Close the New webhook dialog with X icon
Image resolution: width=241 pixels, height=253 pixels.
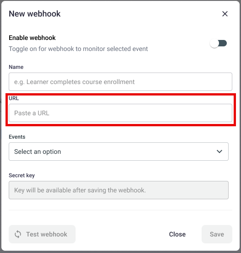pos(225,14)
